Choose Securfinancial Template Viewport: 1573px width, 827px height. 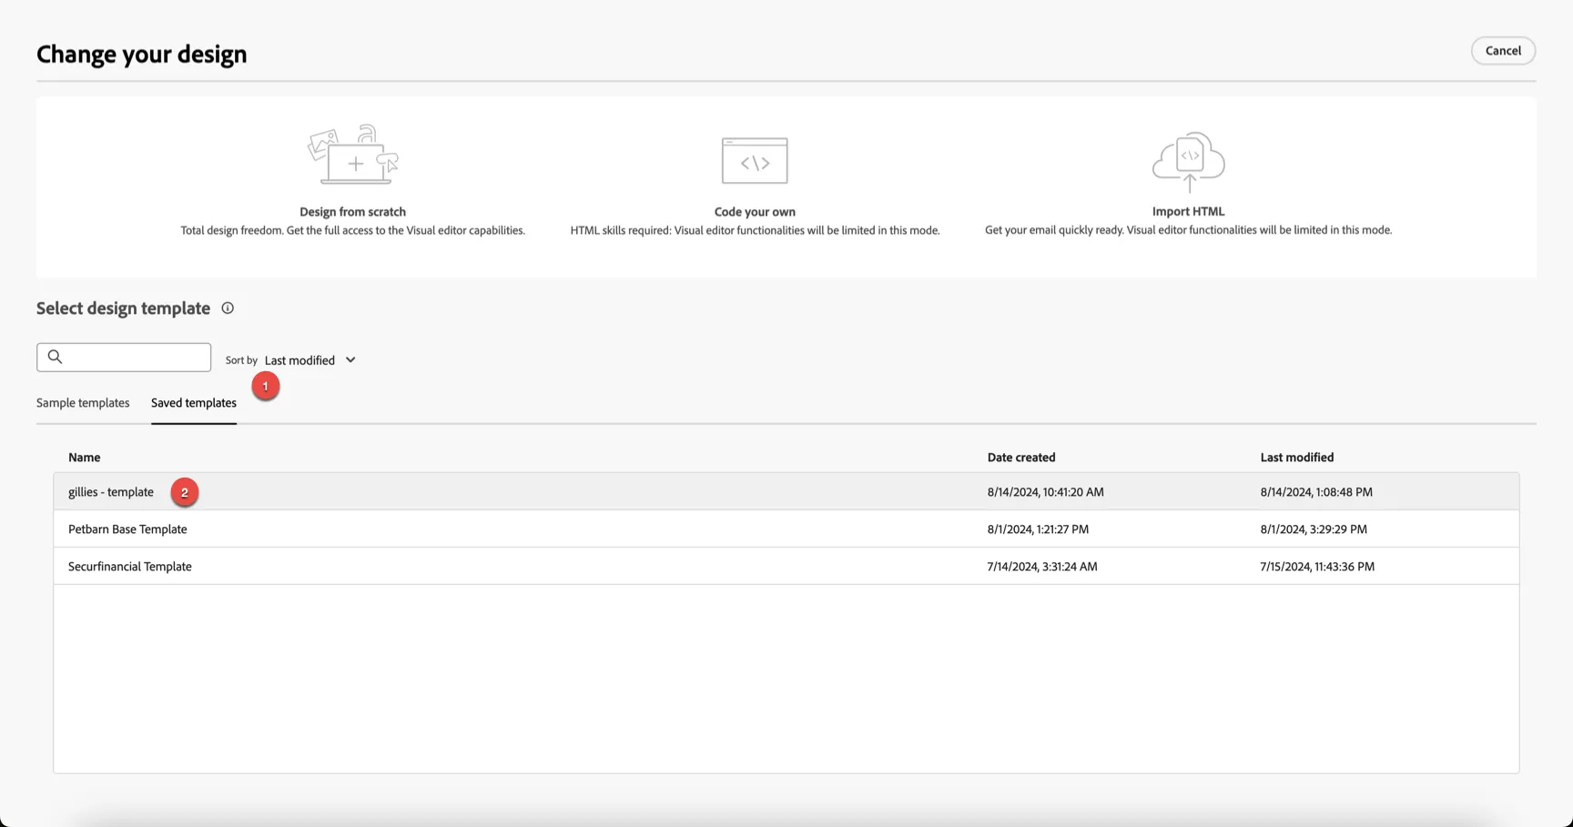(x=786, y=566)
